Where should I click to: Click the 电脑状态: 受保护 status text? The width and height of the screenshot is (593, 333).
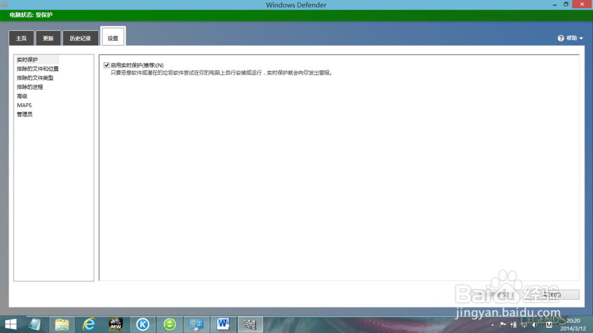coord(31,15)
